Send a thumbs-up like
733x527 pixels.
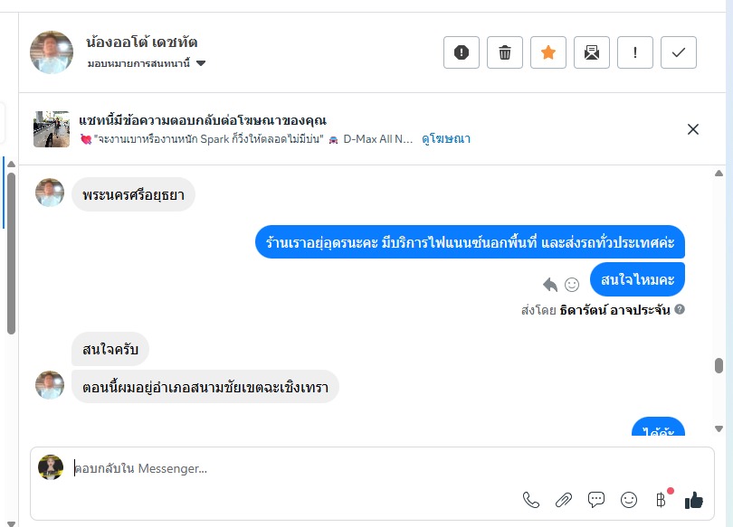coord(694,500)
